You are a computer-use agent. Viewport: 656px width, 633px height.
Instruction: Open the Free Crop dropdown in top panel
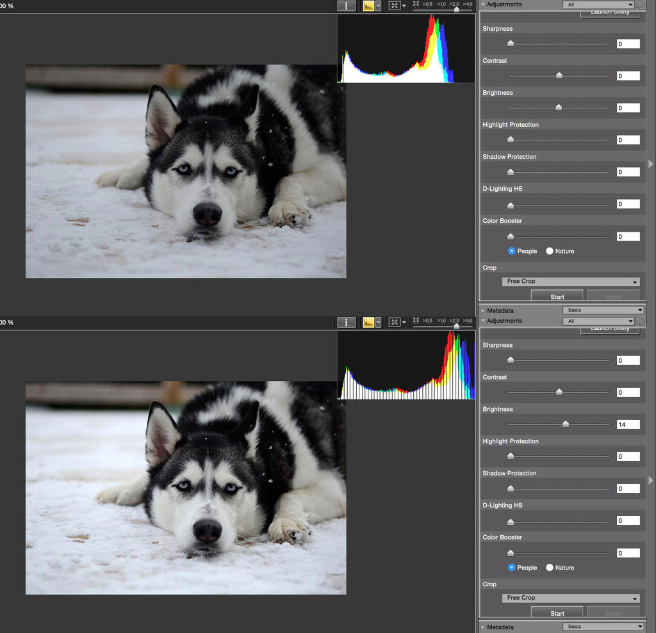(x=570, y=282)
